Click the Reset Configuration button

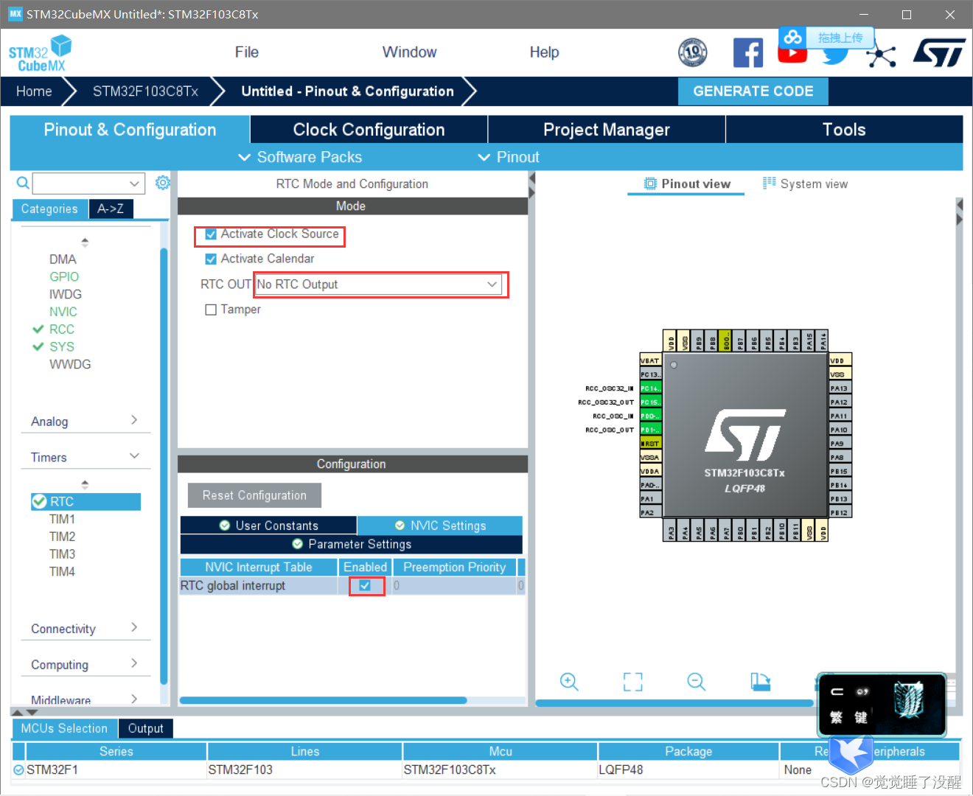tap(254, 495)
